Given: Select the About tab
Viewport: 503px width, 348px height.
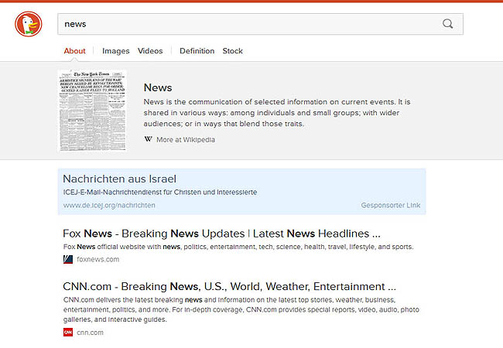Looking at the screenshot, I should tap(74, 51).
